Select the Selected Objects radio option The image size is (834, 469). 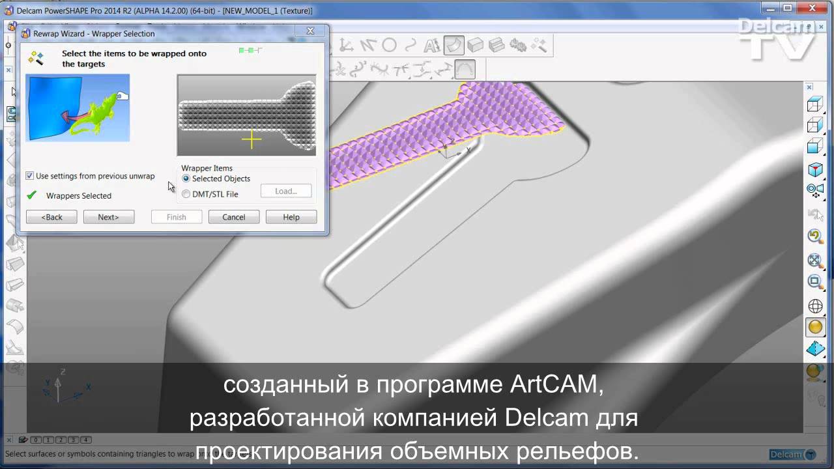(186, 178)
